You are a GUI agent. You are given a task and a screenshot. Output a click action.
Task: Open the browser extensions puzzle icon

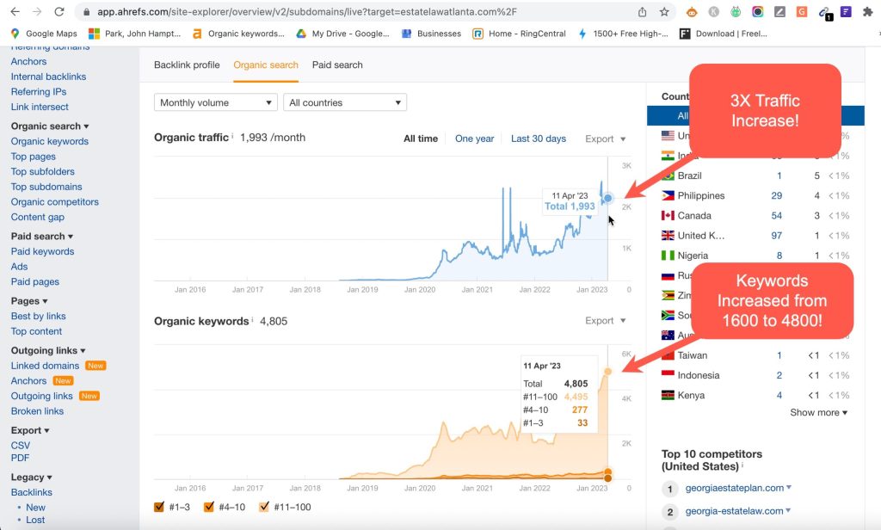[x=866, y=12]
